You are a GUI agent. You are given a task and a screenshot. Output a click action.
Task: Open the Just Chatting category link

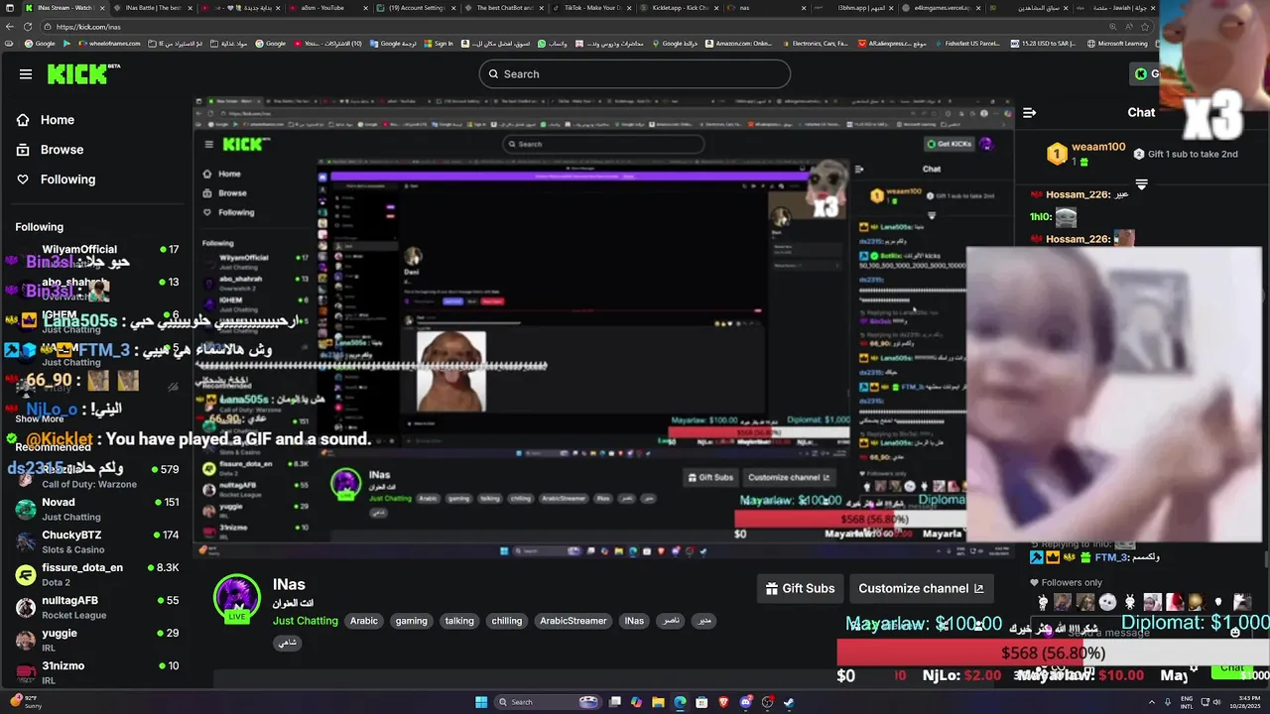(x=305, y=621)
